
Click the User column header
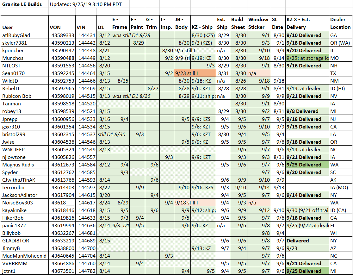tap(25, 23)
